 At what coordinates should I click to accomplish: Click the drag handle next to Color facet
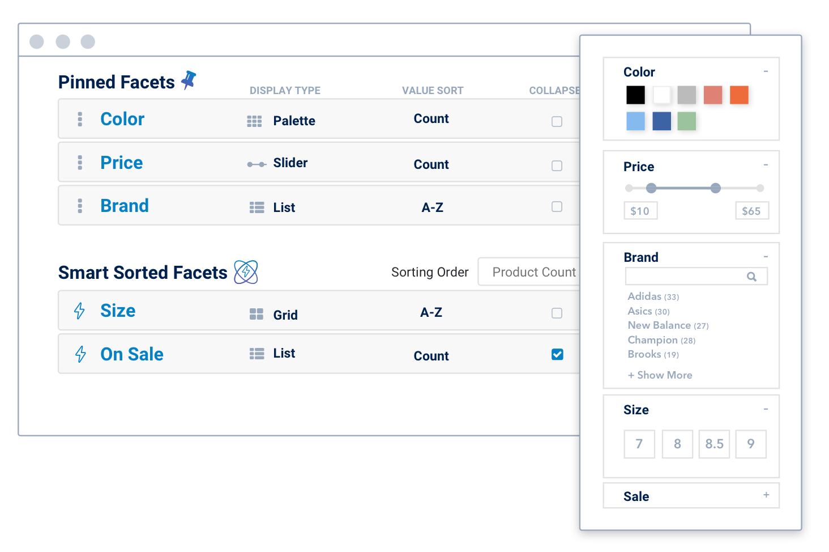tap(79, 119)
